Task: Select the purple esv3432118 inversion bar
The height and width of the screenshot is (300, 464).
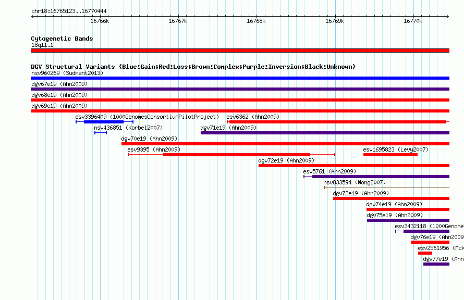Action: [422, 231]
